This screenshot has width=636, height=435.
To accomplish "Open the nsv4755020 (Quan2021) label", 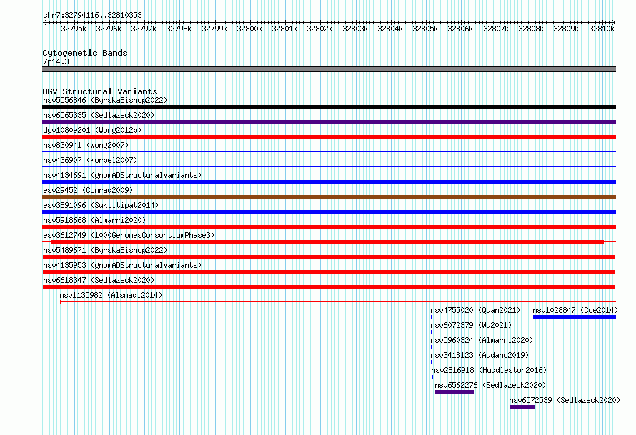I will pyautogui.click(x=475, y=310).
